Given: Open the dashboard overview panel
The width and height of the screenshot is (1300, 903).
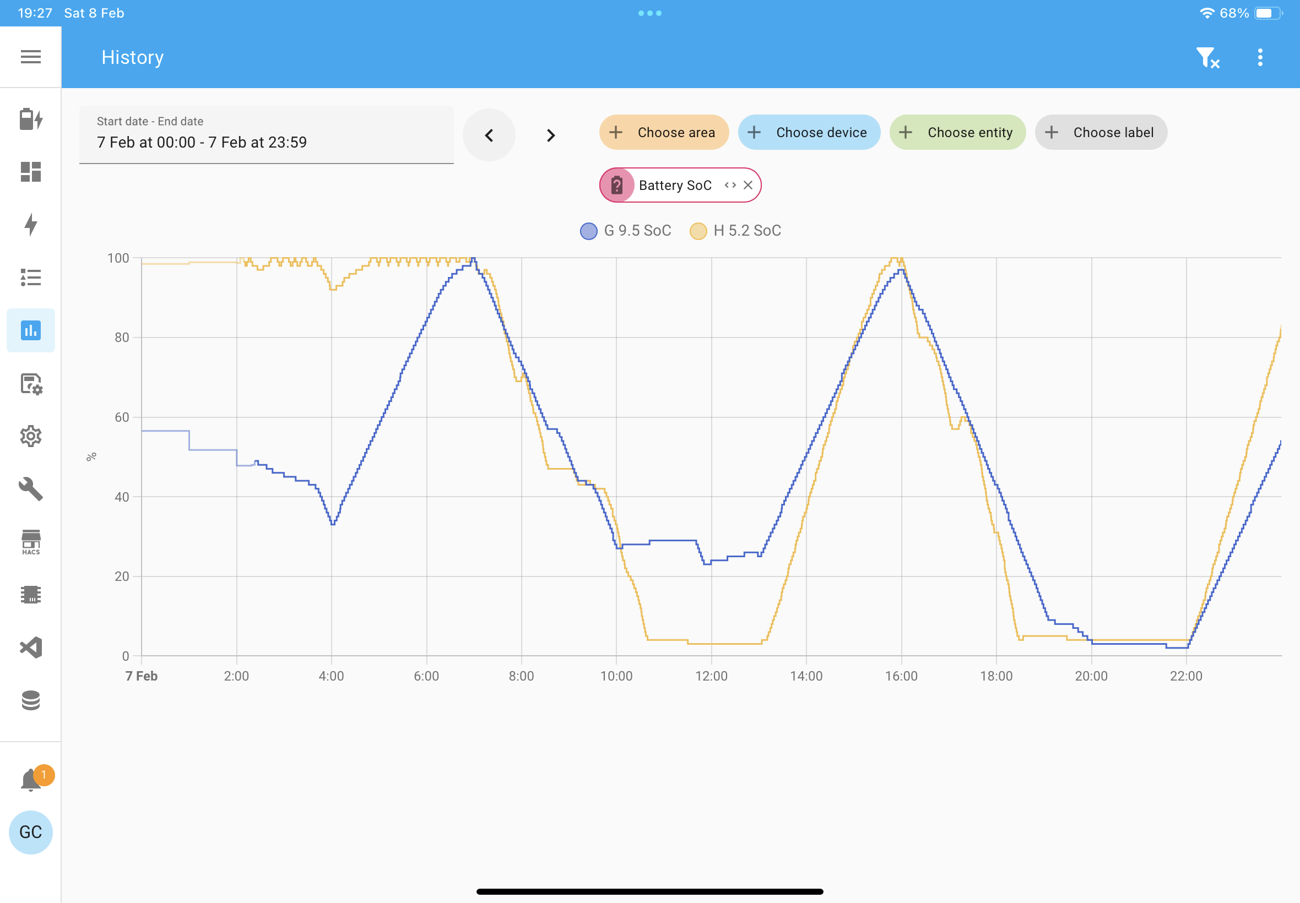Looking at the screenshot, I should tap(30, 172).
